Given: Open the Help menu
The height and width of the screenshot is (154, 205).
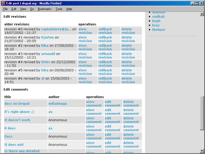Looking at the screenshot, I should [69, 9].
